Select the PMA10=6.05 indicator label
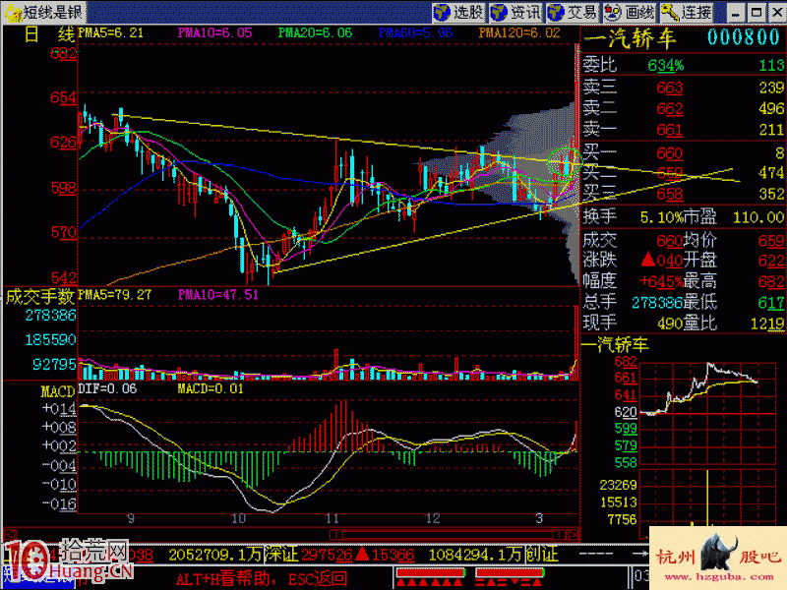 pyautogui.click(x=214, y=33)
